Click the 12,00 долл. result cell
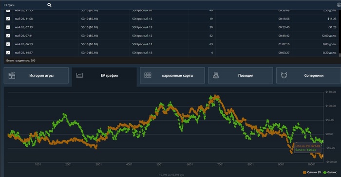The width and height of the screenshot is (341, 177). click(329, 35)
